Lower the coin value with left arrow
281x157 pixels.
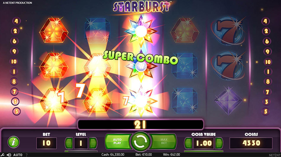coord(188,143)
